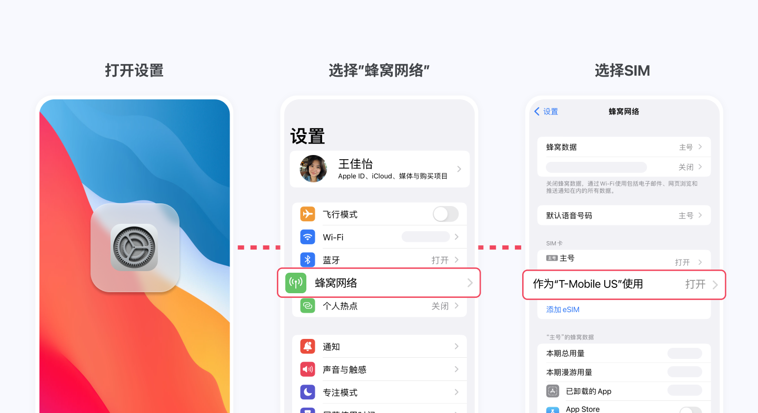Tap the Bluetooth icon
Screen dimensions: 758x413
(307, 260)
